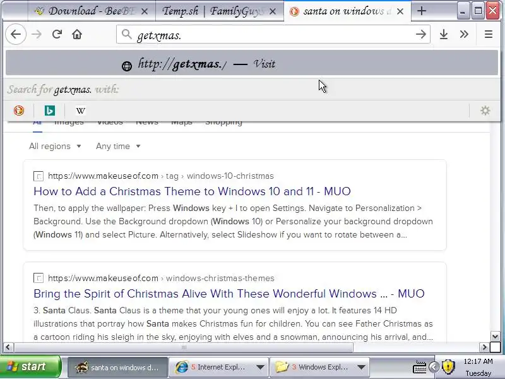Screen dimensions: 505x379
Task: Click the 12:17 AM taskbar clock
Action: click(x=478, y=361)
